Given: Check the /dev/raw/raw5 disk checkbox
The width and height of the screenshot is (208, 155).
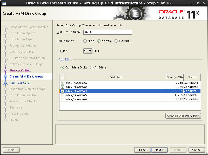Looking at the screenshot, I should pyautogui.click(x=62, y=95).
